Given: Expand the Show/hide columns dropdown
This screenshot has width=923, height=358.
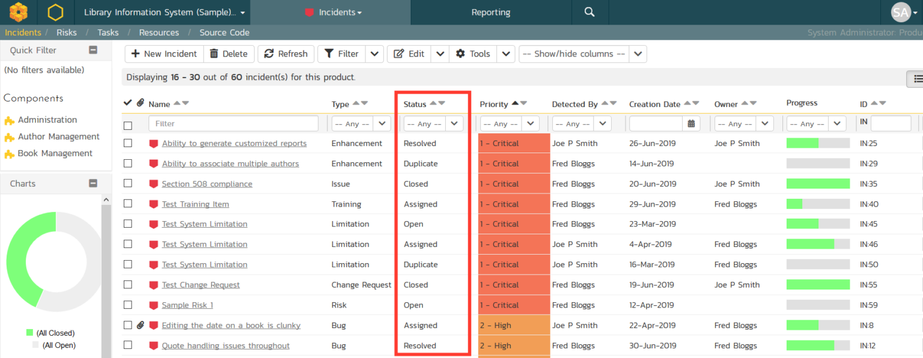Looking at the screenshot, I should pos(638,53).
